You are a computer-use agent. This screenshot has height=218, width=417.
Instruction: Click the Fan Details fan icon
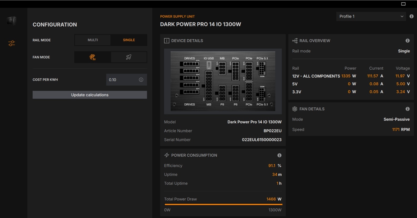(295, 109)
